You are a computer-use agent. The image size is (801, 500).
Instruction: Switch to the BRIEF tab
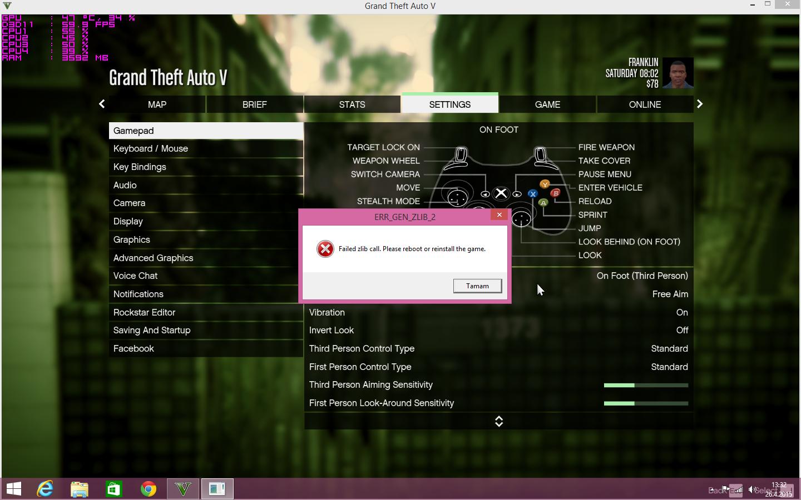255,104
